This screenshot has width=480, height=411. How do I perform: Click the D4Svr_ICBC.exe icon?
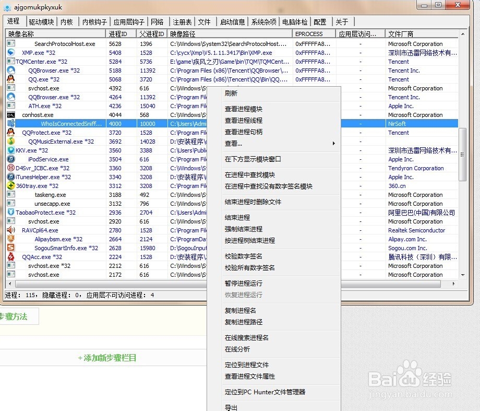[x=11, y=168]
